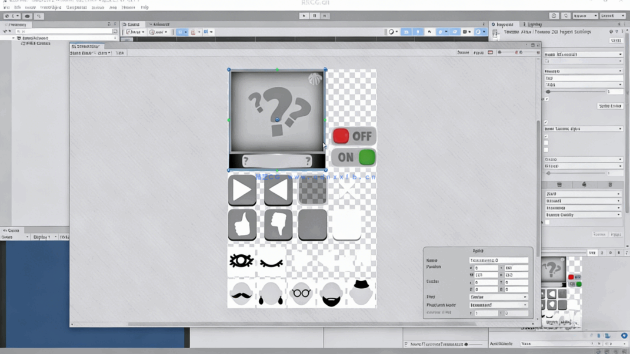Viewport: 630px width, 354px height.
Task: Click the open eye sprite
Action: (241, 261)
